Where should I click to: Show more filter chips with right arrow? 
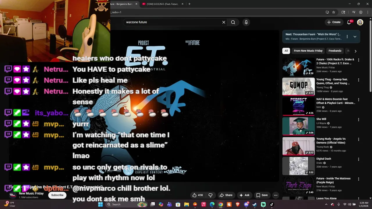pyautogui.click(x=355, y=51)
